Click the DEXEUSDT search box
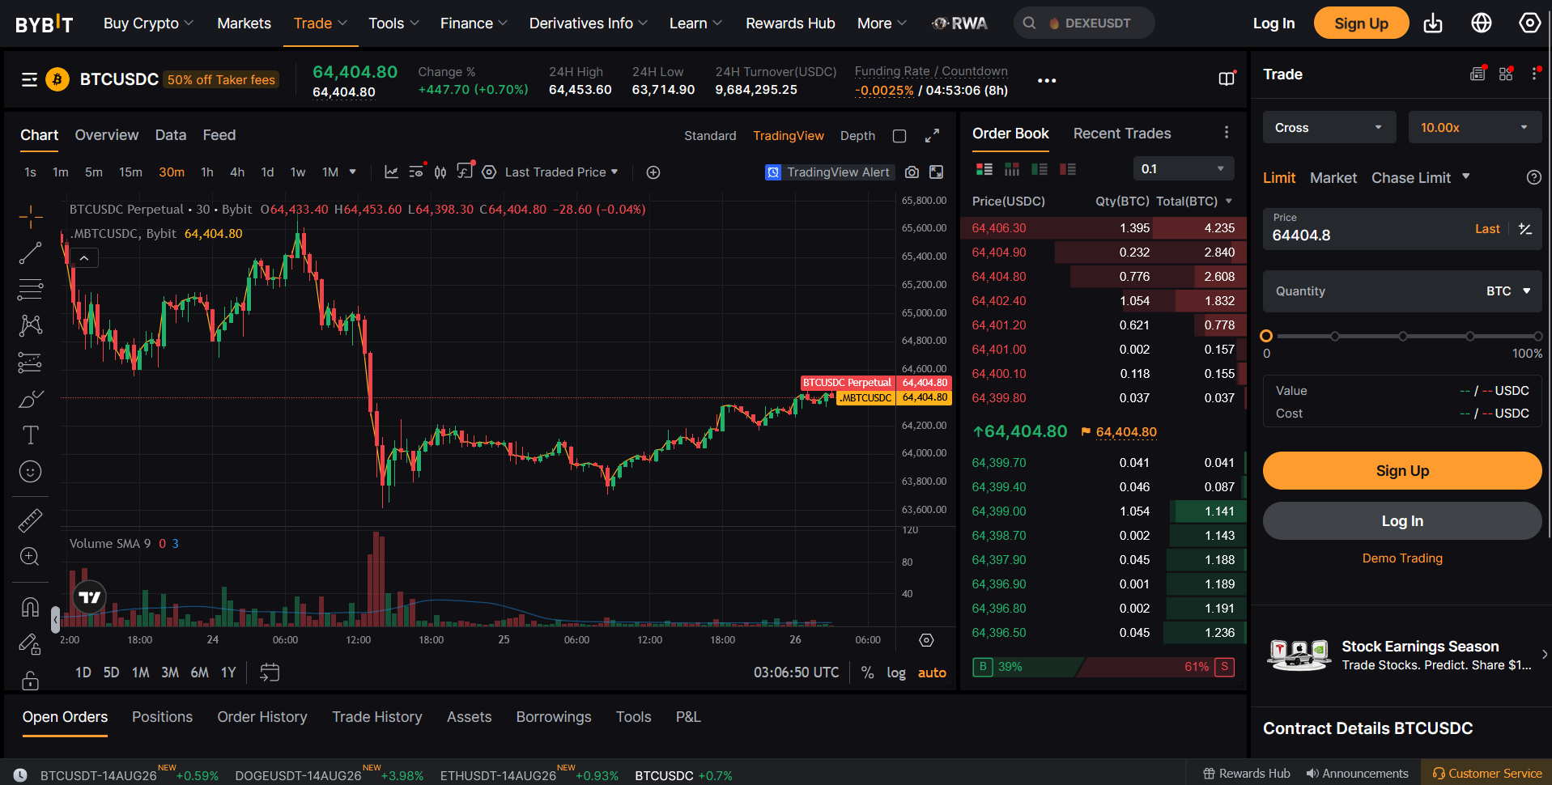This screenshot has width=1552, height=785. click(1084, 23)
